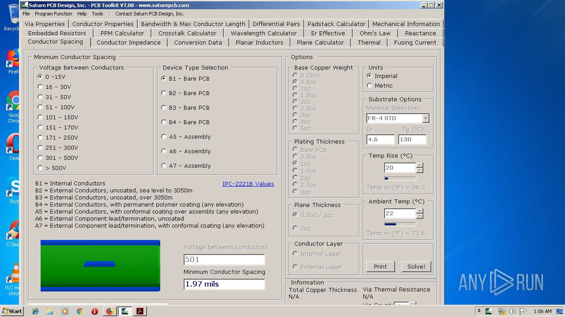565x317 pixels.
Task: Click the Start button
Action: coord(12,311)
